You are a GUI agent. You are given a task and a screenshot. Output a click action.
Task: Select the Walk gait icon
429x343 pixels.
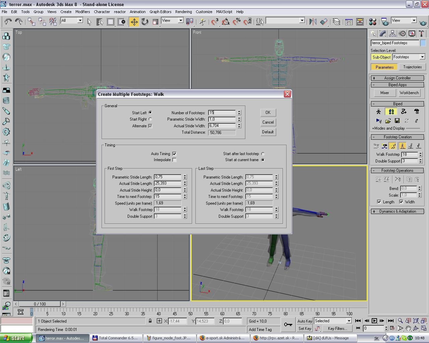click(402, 146)
